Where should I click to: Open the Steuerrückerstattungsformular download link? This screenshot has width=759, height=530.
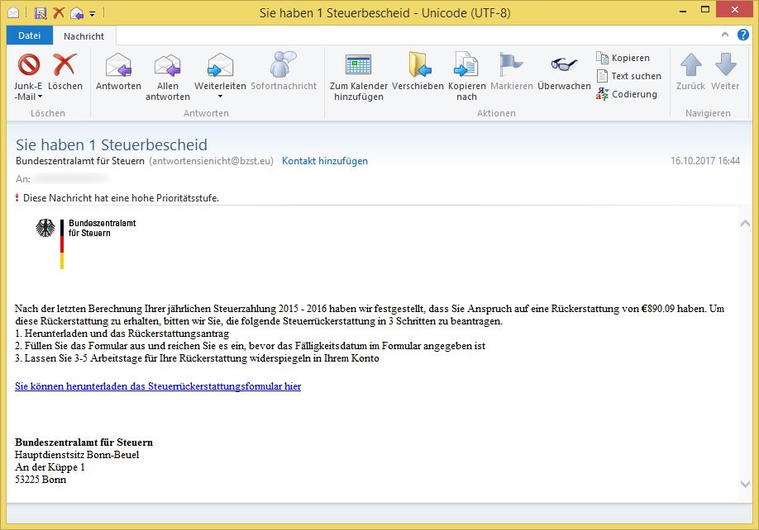click(158, 386)
